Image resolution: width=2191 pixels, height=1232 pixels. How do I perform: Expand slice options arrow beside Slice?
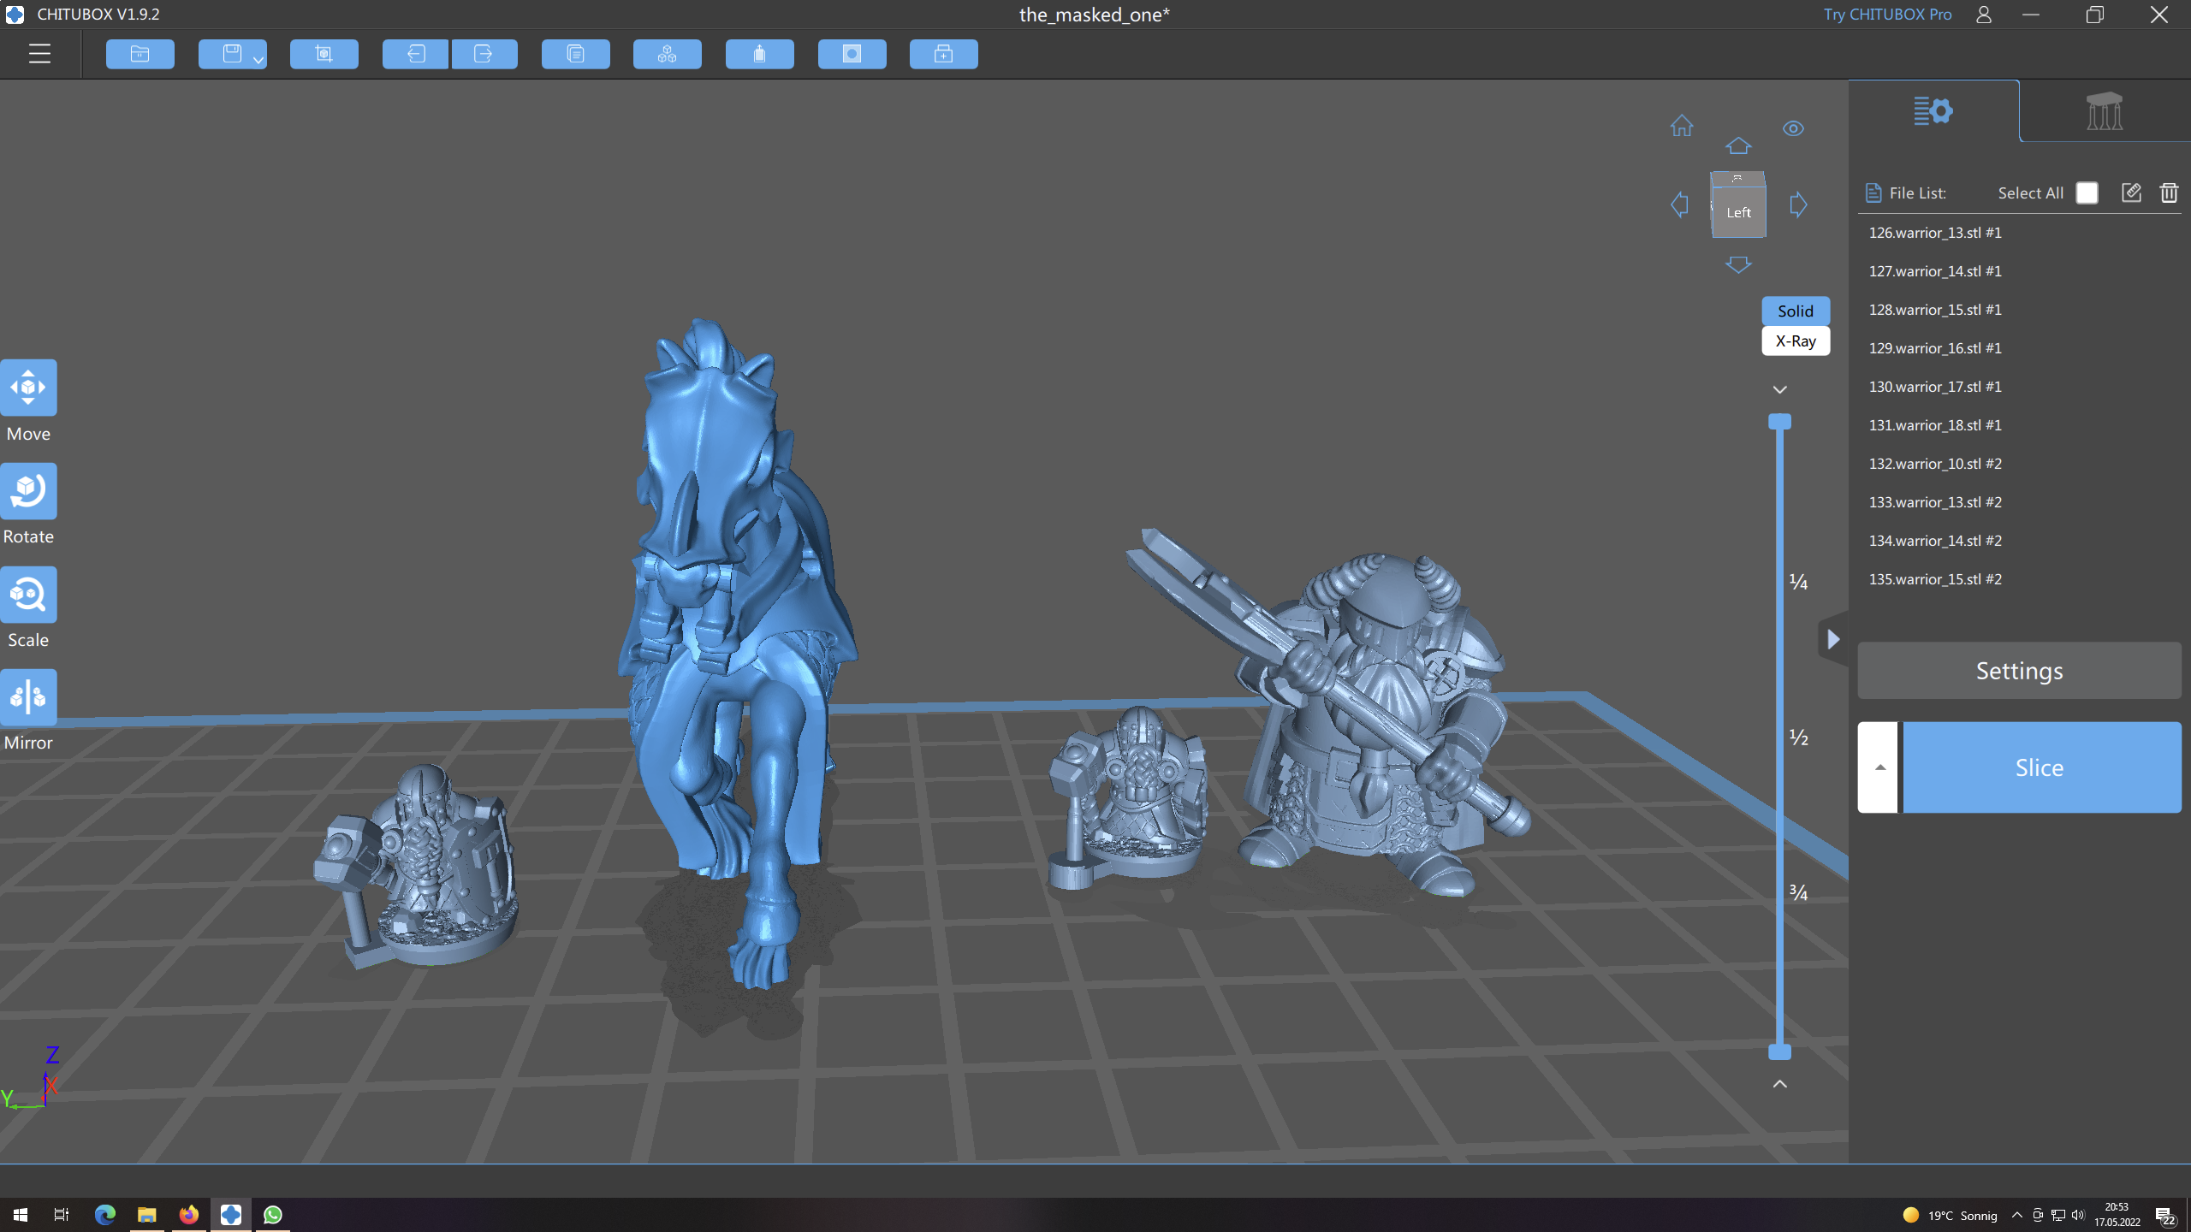tap(1879, 767)
